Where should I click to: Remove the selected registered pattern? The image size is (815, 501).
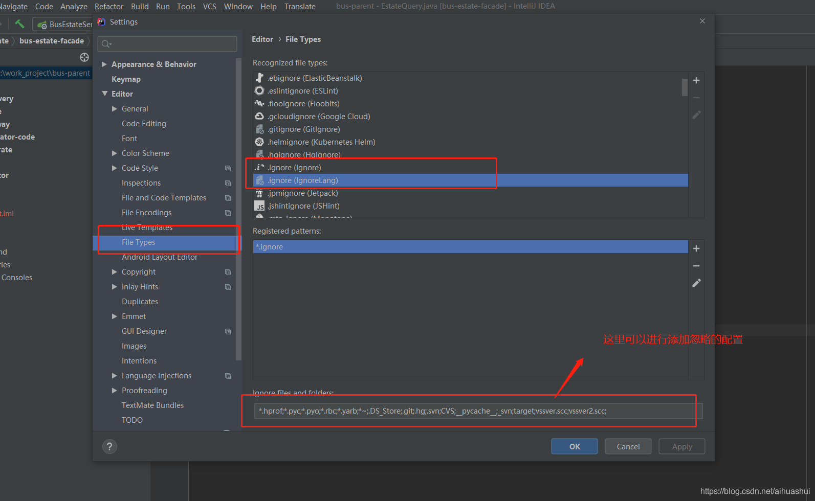coord(696,266)
